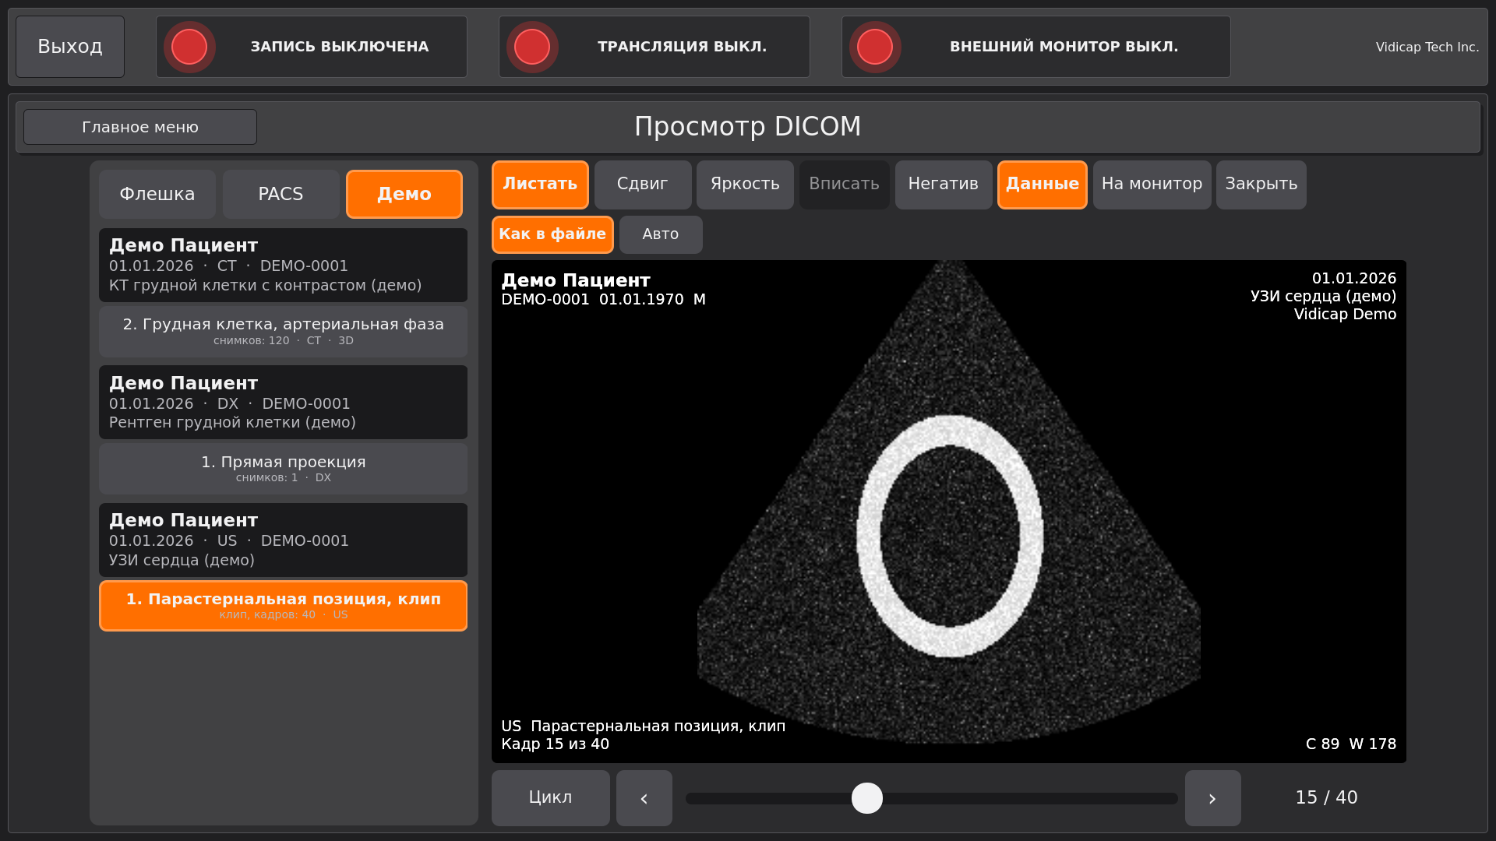Click the Просмотр DICOM title

(748, 127)
